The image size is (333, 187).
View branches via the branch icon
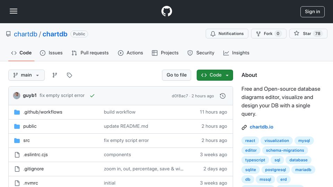click(x=55, y=75)
